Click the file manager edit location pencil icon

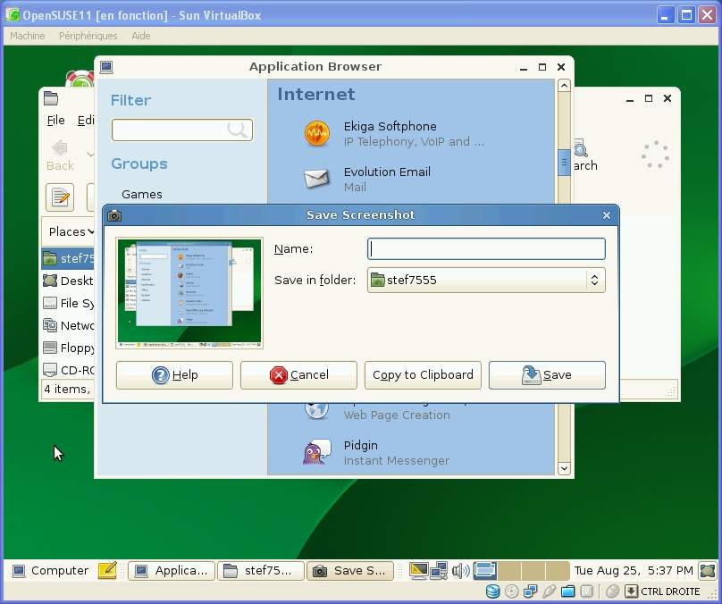(60, 197)
